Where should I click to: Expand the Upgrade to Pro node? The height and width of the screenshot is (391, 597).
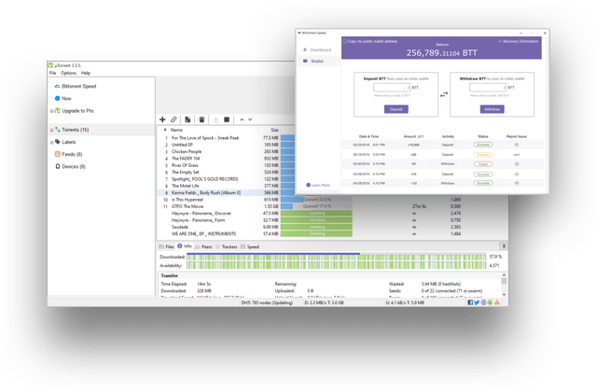pos(51,111)
